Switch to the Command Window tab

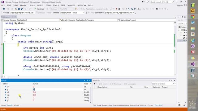pyautogui.click(x=121, y=105)
